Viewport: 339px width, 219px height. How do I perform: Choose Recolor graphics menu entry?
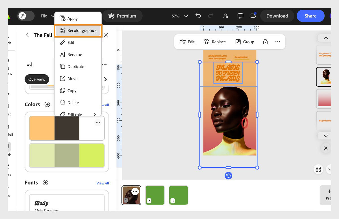click(x=78, y=31)
